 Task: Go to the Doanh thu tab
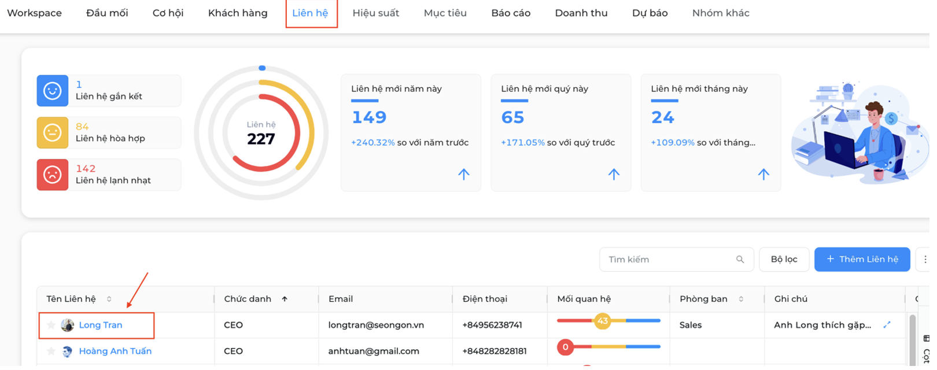pos(581,13)
